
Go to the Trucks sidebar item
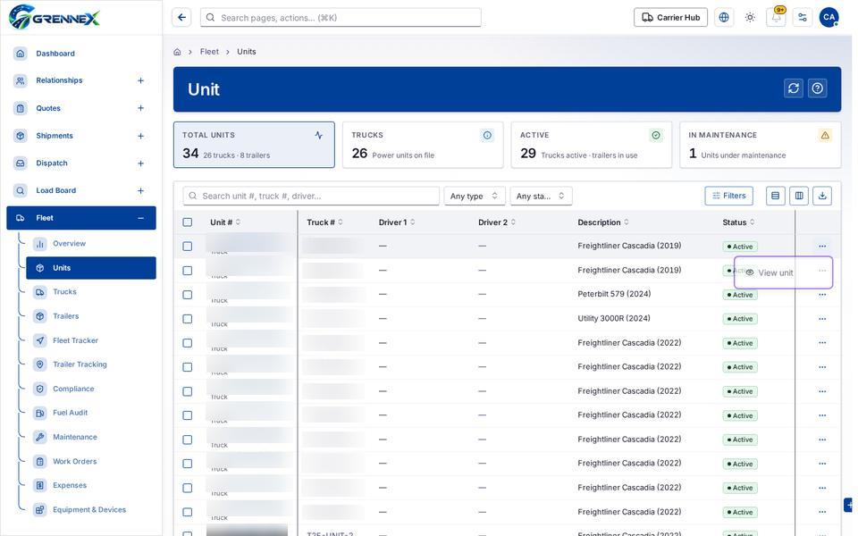pyautogui.click(x=91, y=291)
